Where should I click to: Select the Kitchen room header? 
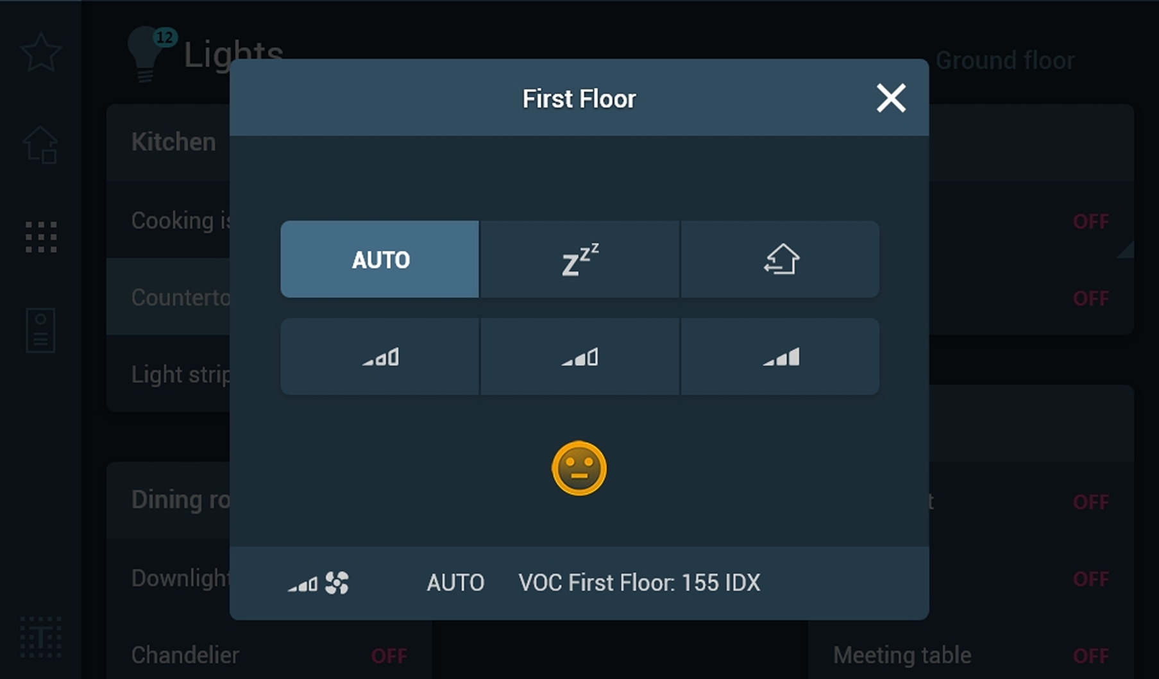173,142
